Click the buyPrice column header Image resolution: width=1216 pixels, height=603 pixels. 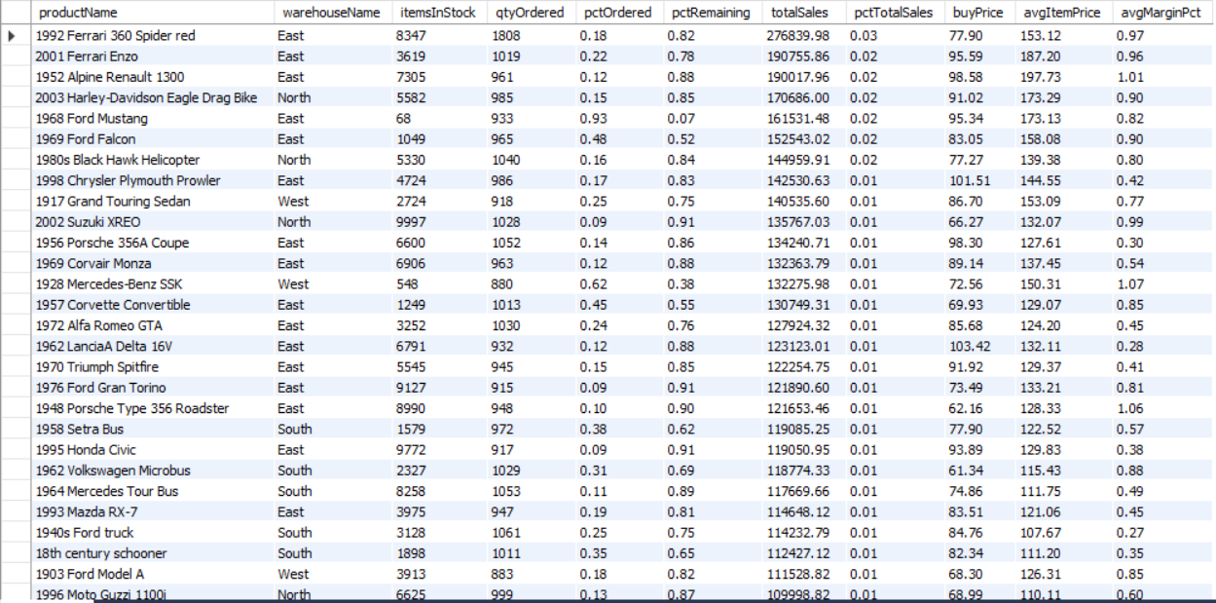[x=978, y=13]
